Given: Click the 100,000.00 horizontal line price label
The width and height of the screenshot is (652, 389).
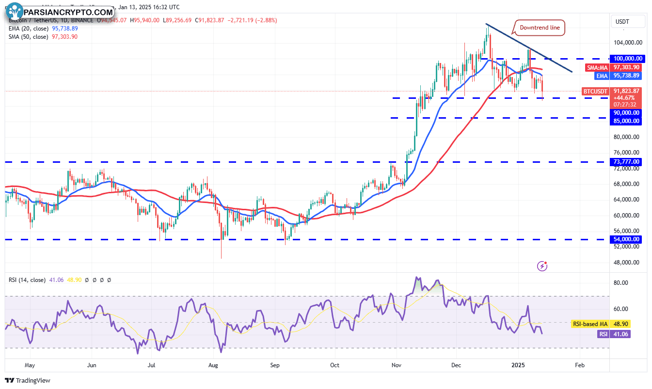Looking at the screenshot, I should (628, 59).
